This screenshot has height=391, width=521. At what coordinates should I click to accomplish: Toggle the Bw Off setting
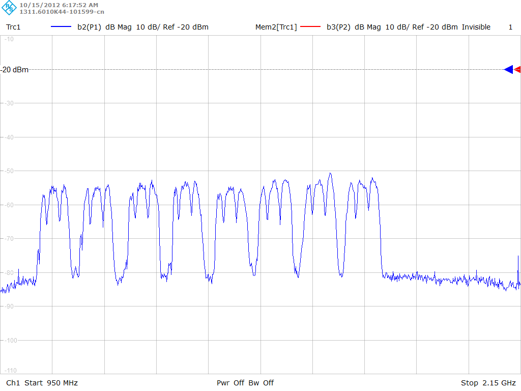[x=262, y=383]
